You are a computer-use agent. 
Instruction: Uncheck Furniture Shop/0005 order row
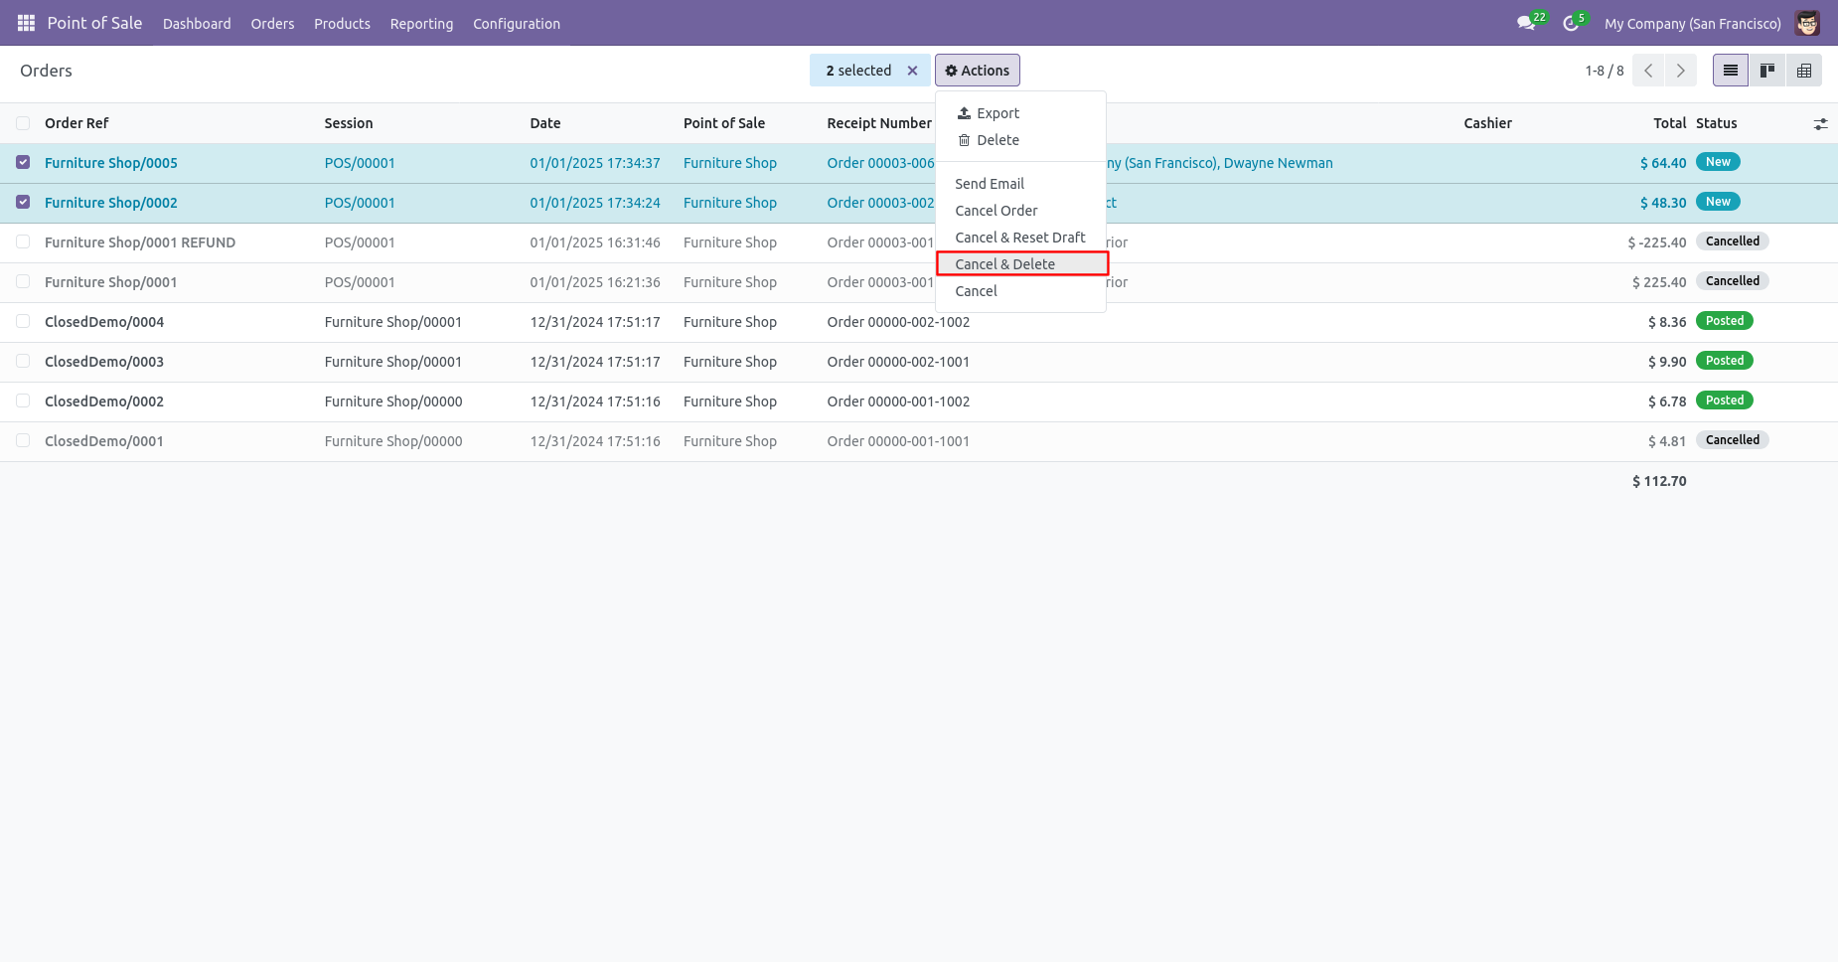(x=23, y=162)
